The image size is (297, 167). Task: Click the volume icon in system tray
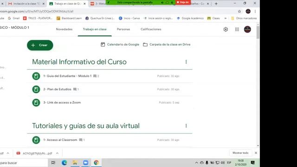point(223,163)
